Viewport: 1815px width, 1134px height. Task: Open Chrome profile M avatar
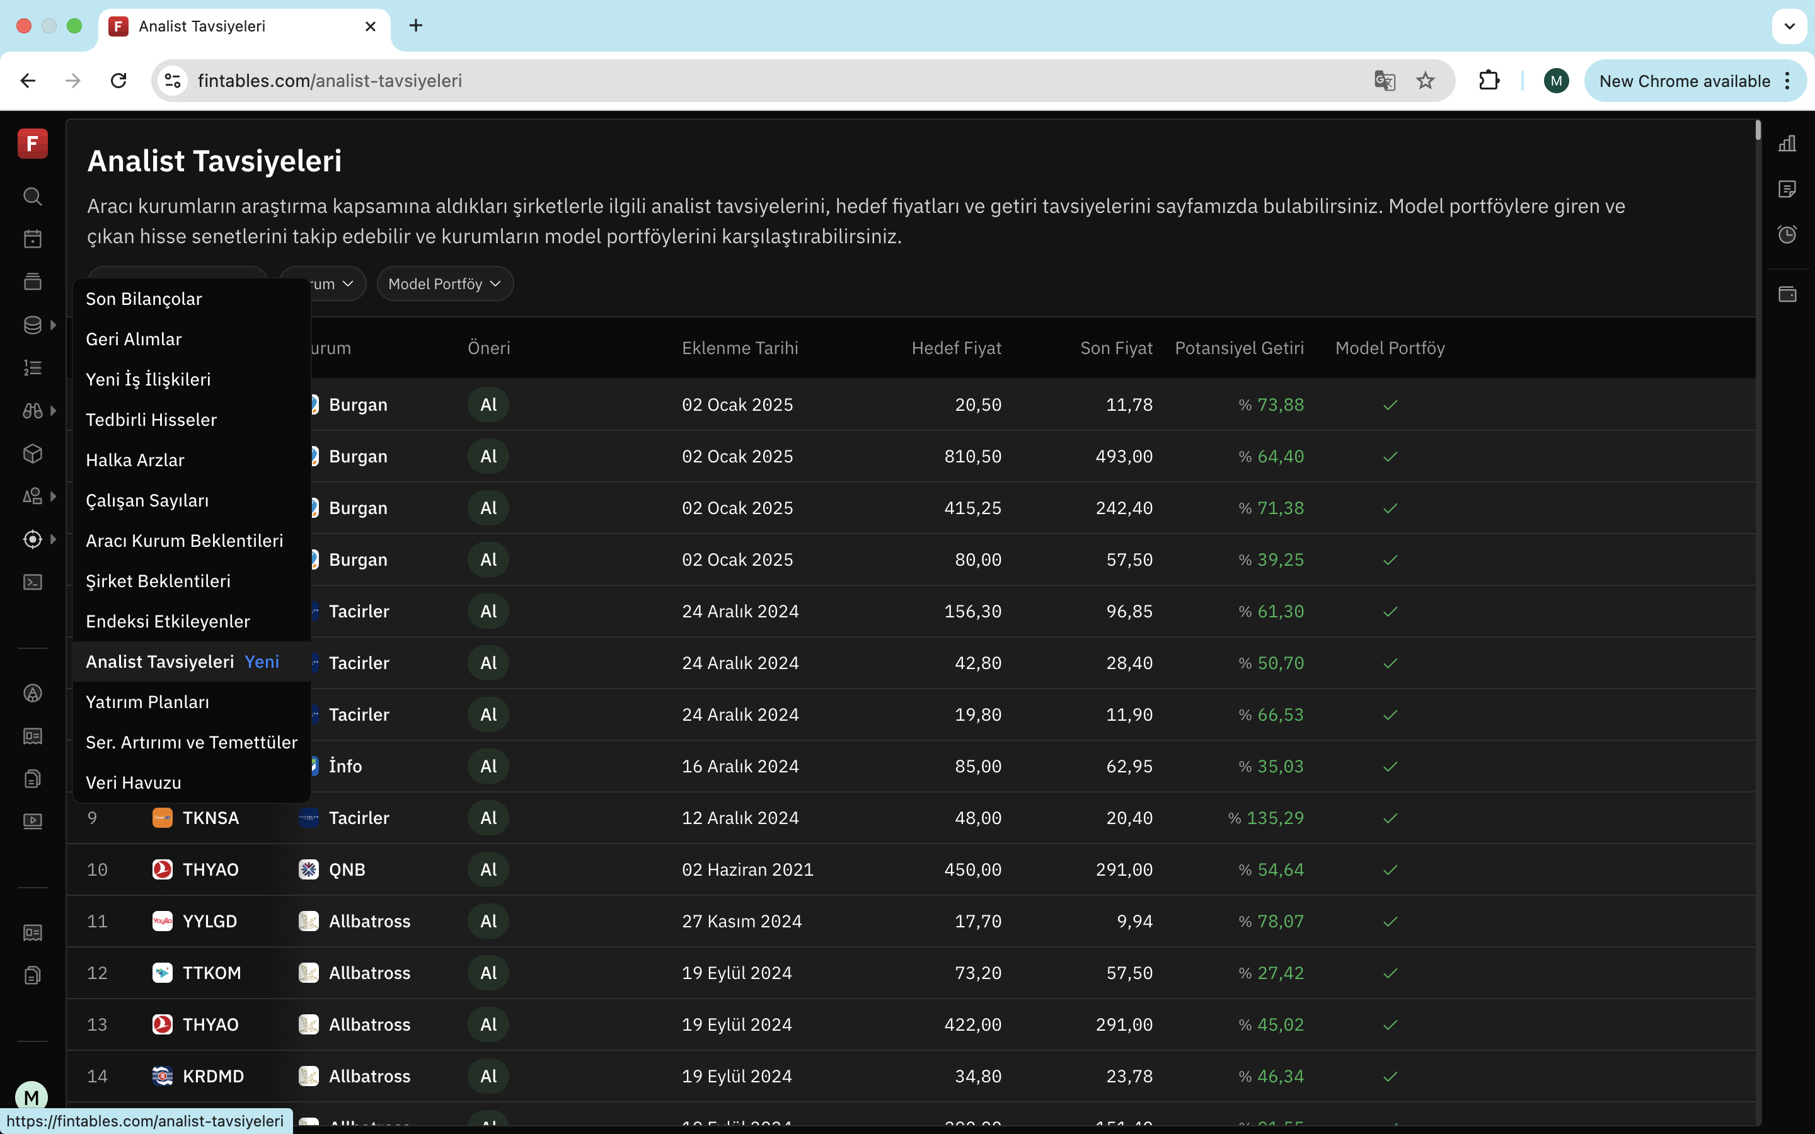pyautogui.click(x=1556, y=81)
